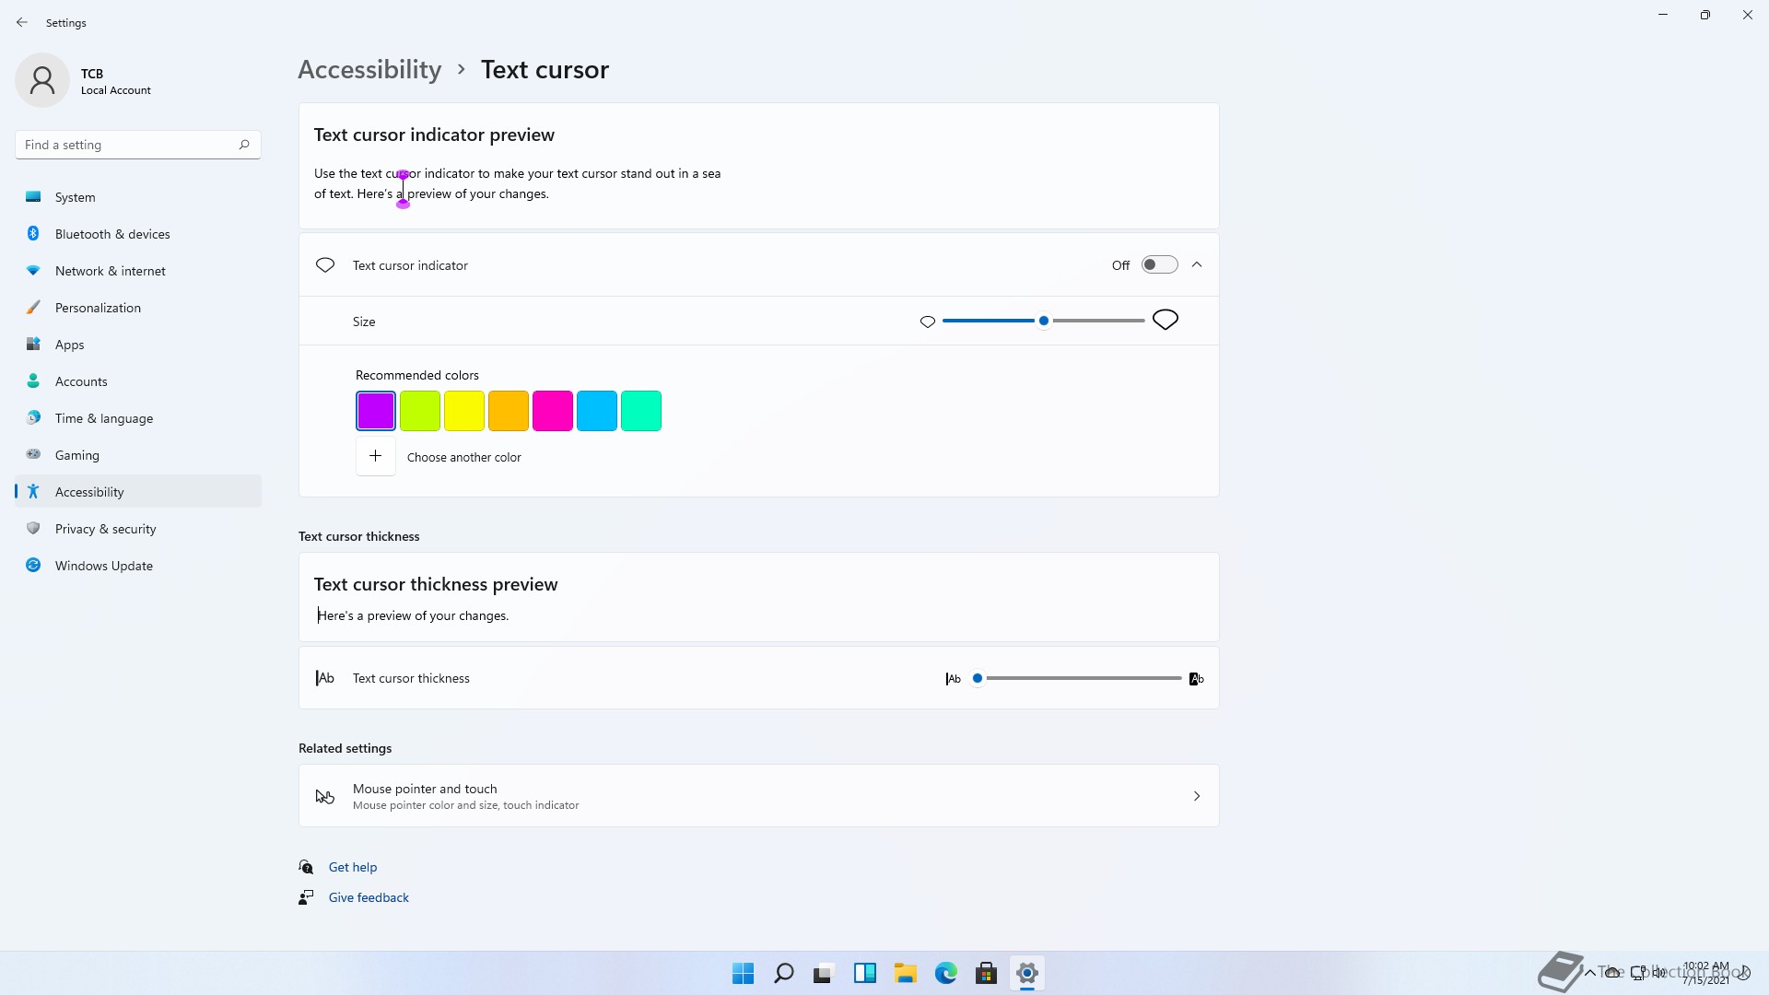Image resolution: width=1769 pixels, height=995 pixels.
Task: Go to Personalization in the sidebar
Action: 98,308
